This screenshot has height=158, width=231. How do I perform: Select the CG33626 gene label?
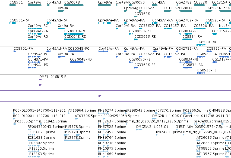pos(142,14)
